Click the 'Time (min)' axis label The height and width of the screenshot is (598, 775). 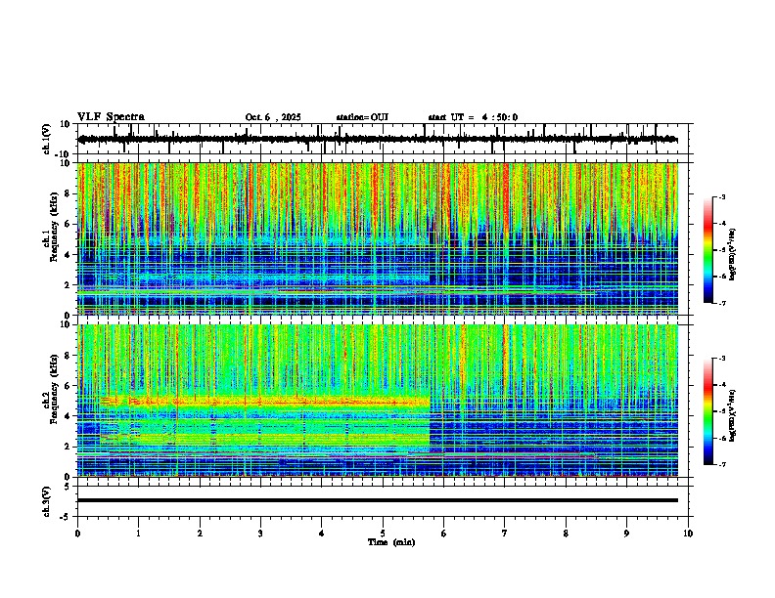coord(391,541)
